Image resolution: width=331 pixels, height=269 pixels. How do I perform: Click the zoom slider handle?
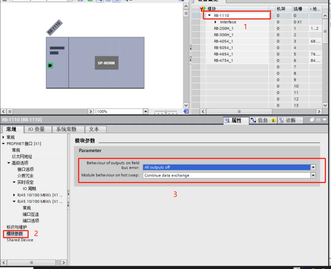pyautogui.click(x=166, y=112)
